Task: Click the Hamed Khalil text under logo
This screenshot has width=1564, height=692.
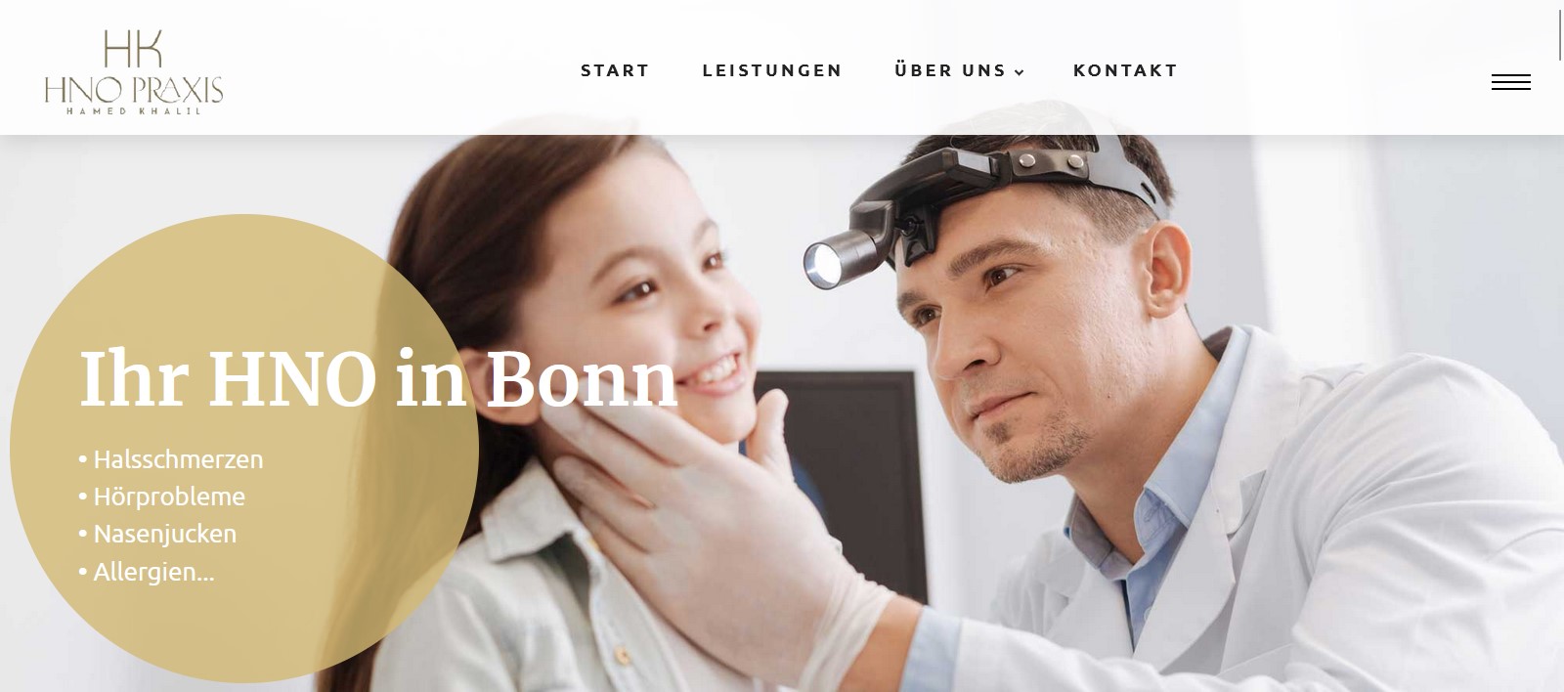Action: pyautogui.click(x=134, y=111)
